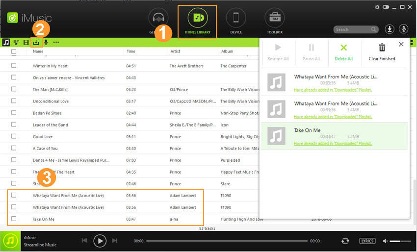417x252 pixels.
Task: Show lyrics with LYRICS button
Action: [367, 241]
